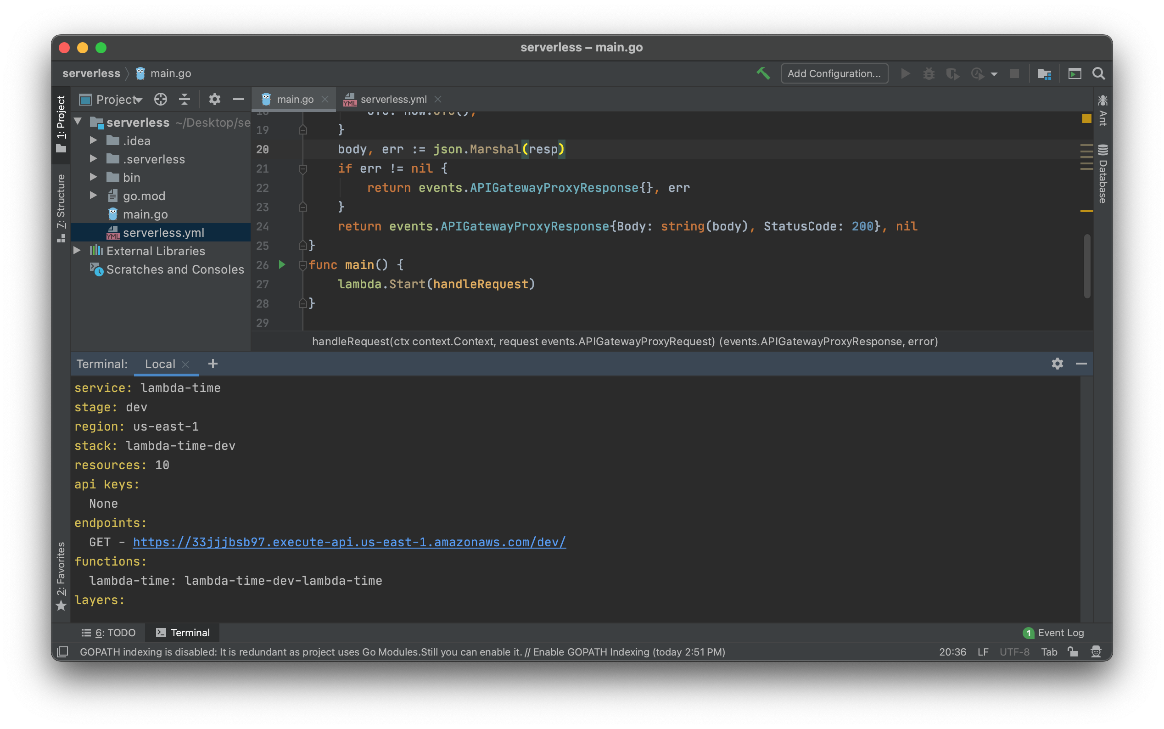Click serverless breadcrumb in navigation bar
Image resolution: width=1164 pixels, height=729 pixels.
pos(91,73)
